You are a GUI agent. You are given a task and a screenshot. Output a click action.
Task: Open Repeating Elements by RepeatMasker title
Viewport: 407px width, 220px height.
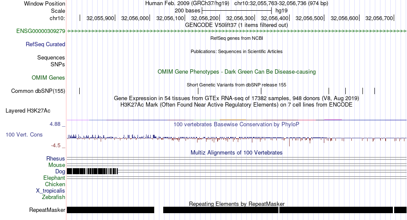pos(237,204)
